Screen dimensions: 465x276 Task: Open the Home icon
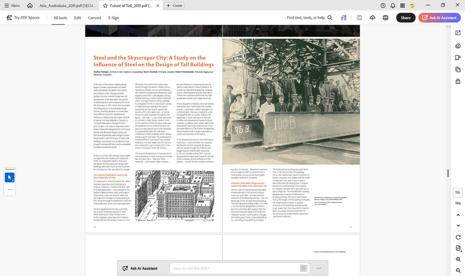pyautogui.click(x=30, y=5)
